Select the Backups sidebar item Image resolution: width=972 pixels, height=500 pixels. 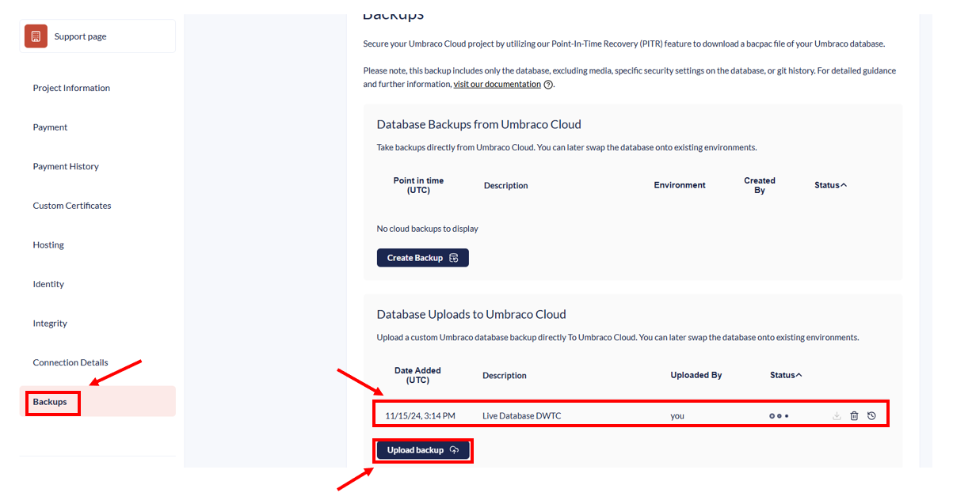pyautogui.click(x=50, y=402)
